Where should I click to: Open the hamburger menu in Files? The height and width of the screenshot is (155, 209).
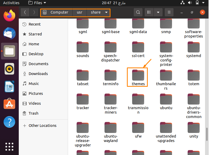[169, 12]
